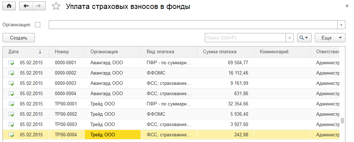This screenshot has width=354, height=142.
Task: Click the Home icon button
Action: (9, 6)
